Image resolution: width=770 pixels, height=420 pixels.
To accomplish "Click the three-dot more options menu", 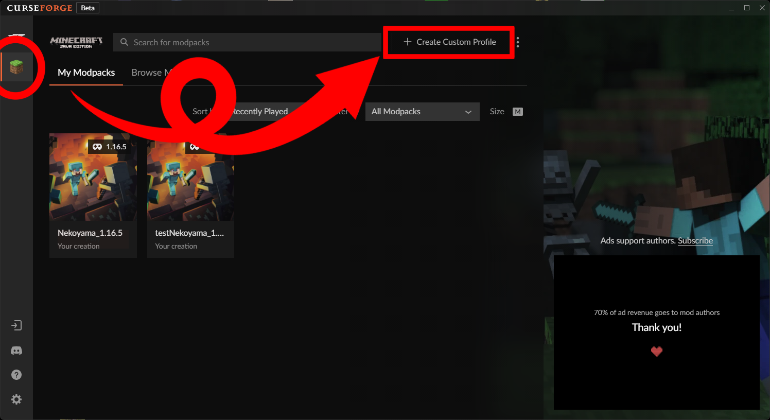I will point(518,42).
